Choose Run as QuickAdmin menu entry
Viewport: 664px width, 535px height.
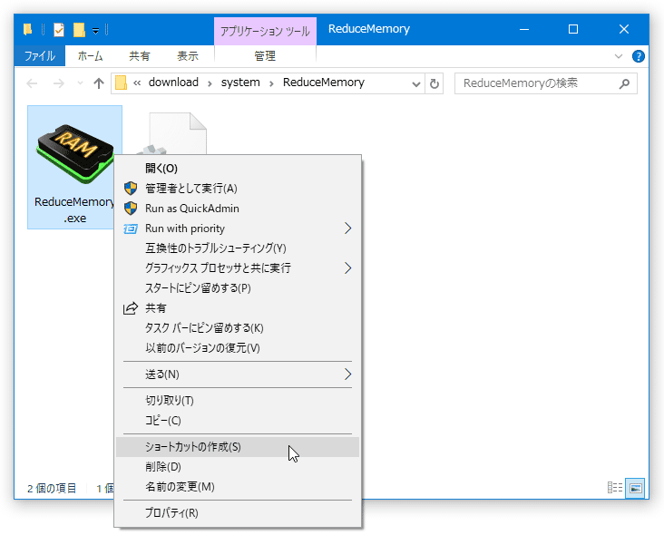pos(238,209)
